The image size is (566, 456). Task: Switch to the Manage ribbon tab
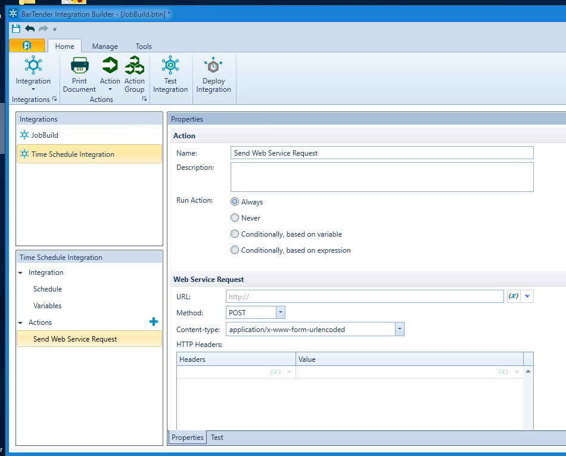[x=105, y=46]
